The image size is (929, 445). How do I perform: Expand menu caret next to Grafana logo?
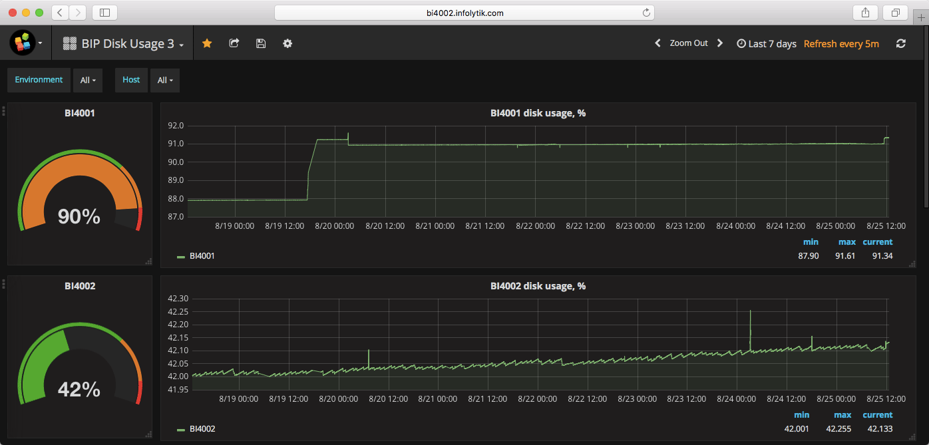[x=41, y=43]
